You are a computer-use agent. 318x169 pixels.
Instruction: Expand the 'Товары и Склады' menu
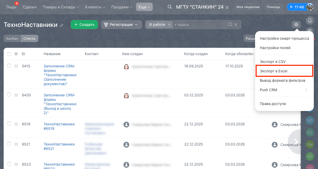pyautogui.click(x=61, y=7)
